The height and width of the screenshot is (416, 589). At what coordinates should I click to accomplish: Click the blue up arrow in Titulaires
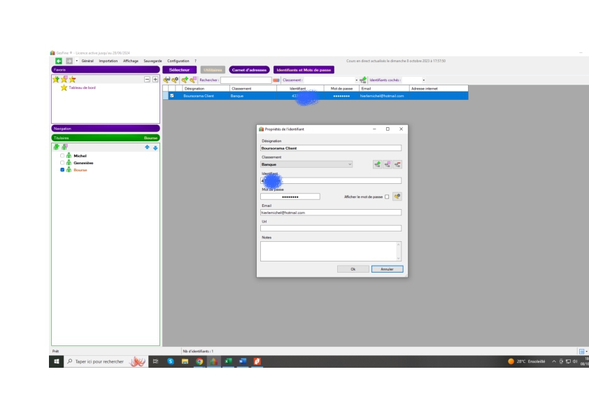(147, 148)
